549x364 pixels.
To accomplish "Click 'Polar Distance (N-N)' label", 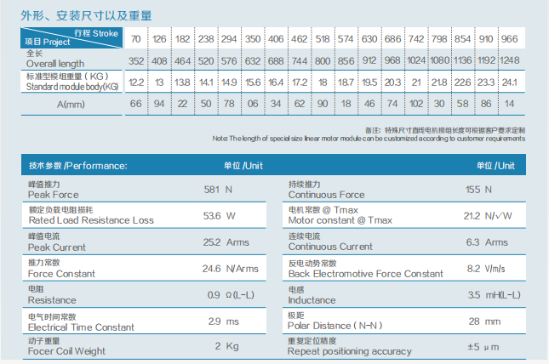I will pos(335,326).
